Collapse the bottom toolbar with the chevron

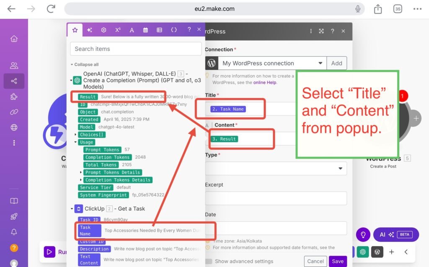406,252
